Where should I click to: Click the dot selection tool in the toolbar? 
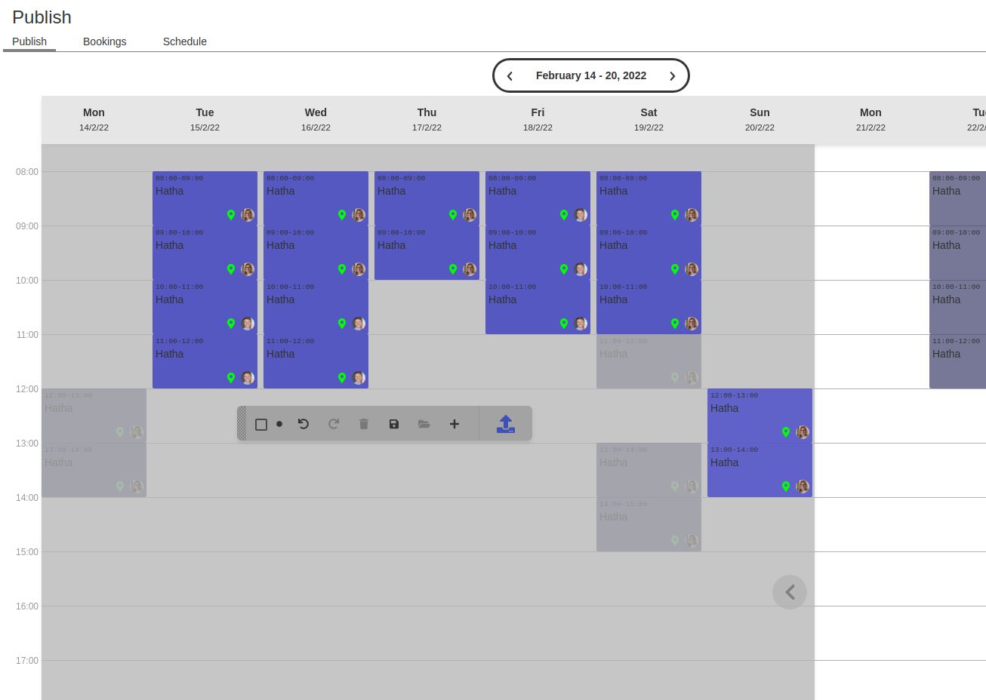279,424
